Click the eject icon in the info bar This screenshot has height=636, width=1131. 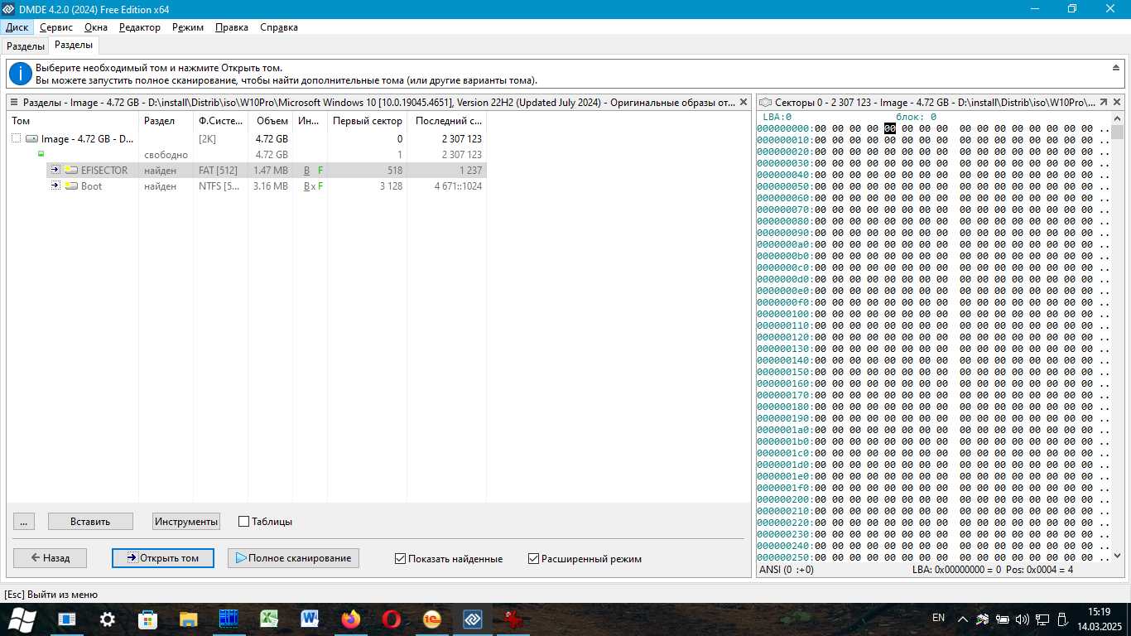tap(1115, 67)
